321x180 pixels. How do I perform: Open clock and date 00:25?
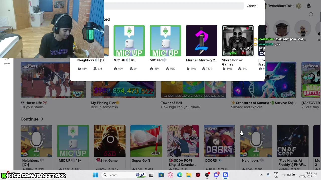click(x=306, y=175)
